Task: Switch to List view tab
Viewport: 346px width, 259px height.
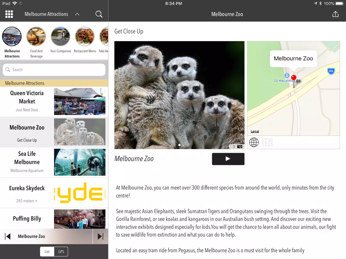Action: [47, 251]
